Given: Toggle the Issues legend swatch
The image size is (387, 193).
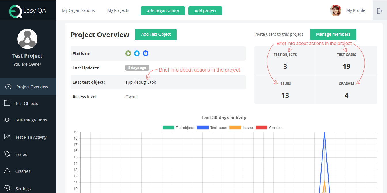Looking at the screenshot, I should coord(235,128).
